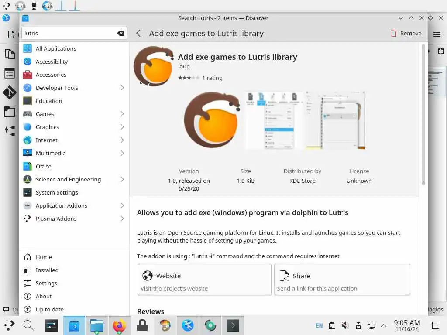Switch to Discover taskbar entry

tap(74, 325)
